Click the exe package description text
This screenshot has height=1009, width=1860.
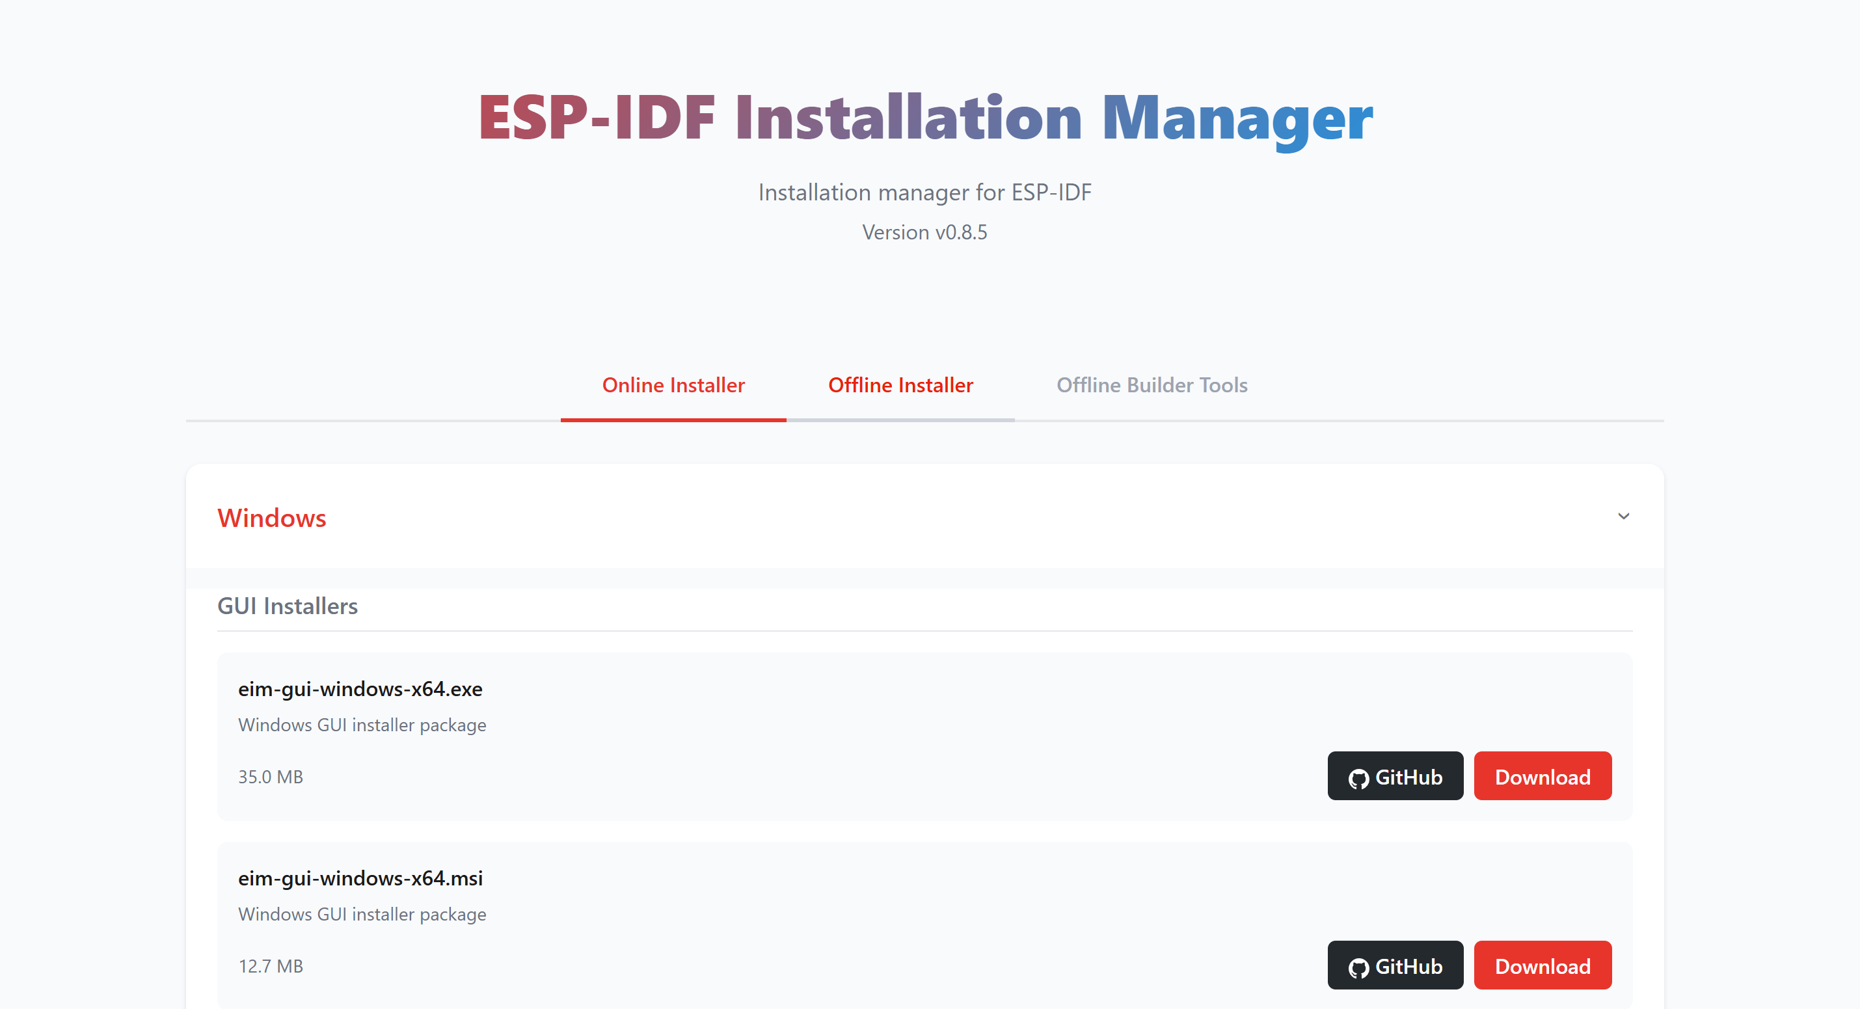pyautogui.click(x=362, y=725)
